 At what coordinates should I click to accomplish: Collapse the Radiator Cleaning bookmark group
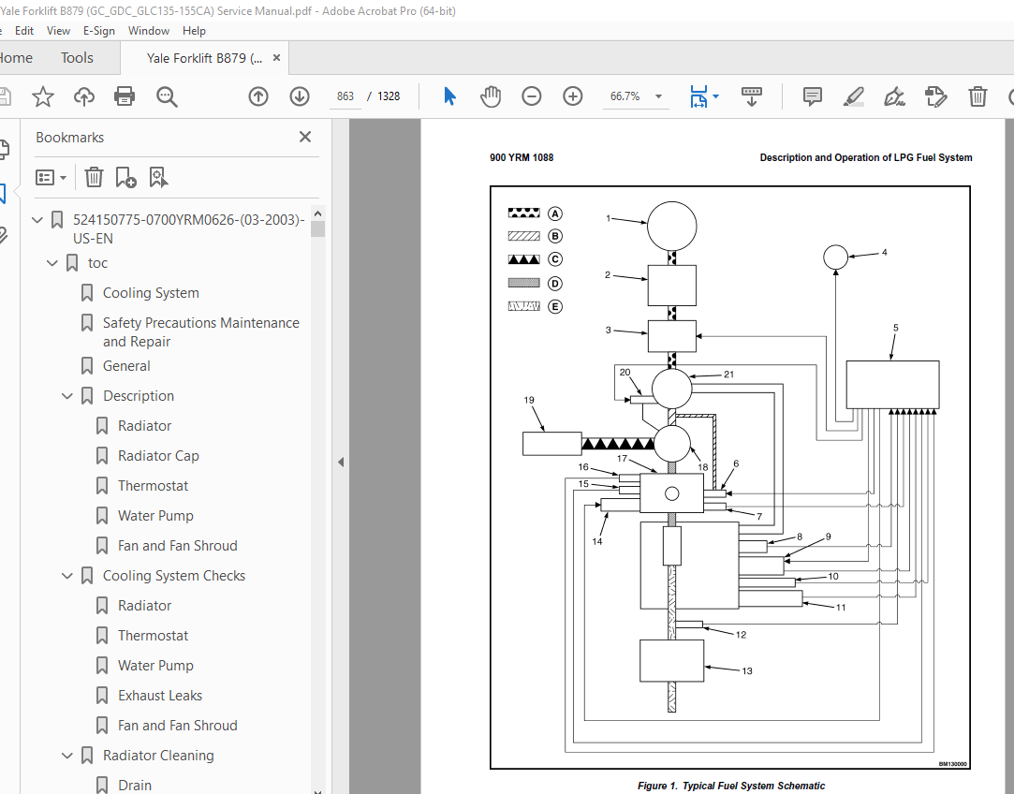click(67, 756)
